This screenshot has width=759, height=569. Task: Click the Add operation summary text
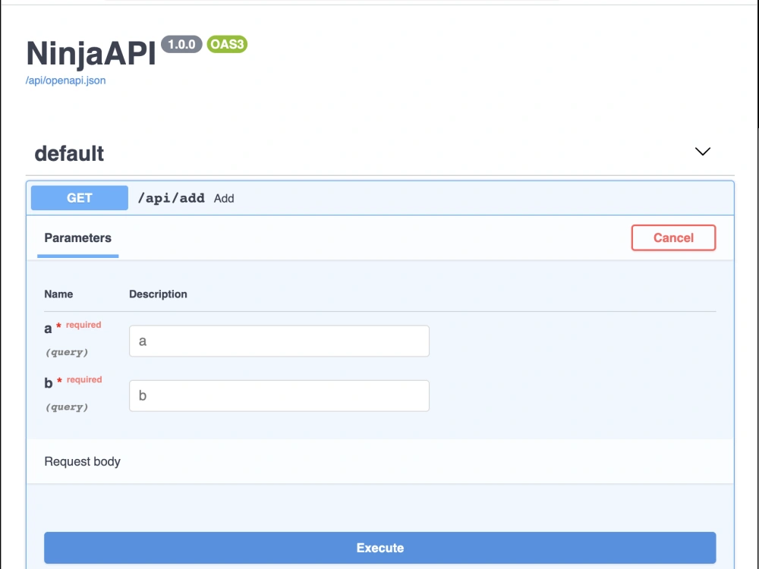tap(224, 198)
